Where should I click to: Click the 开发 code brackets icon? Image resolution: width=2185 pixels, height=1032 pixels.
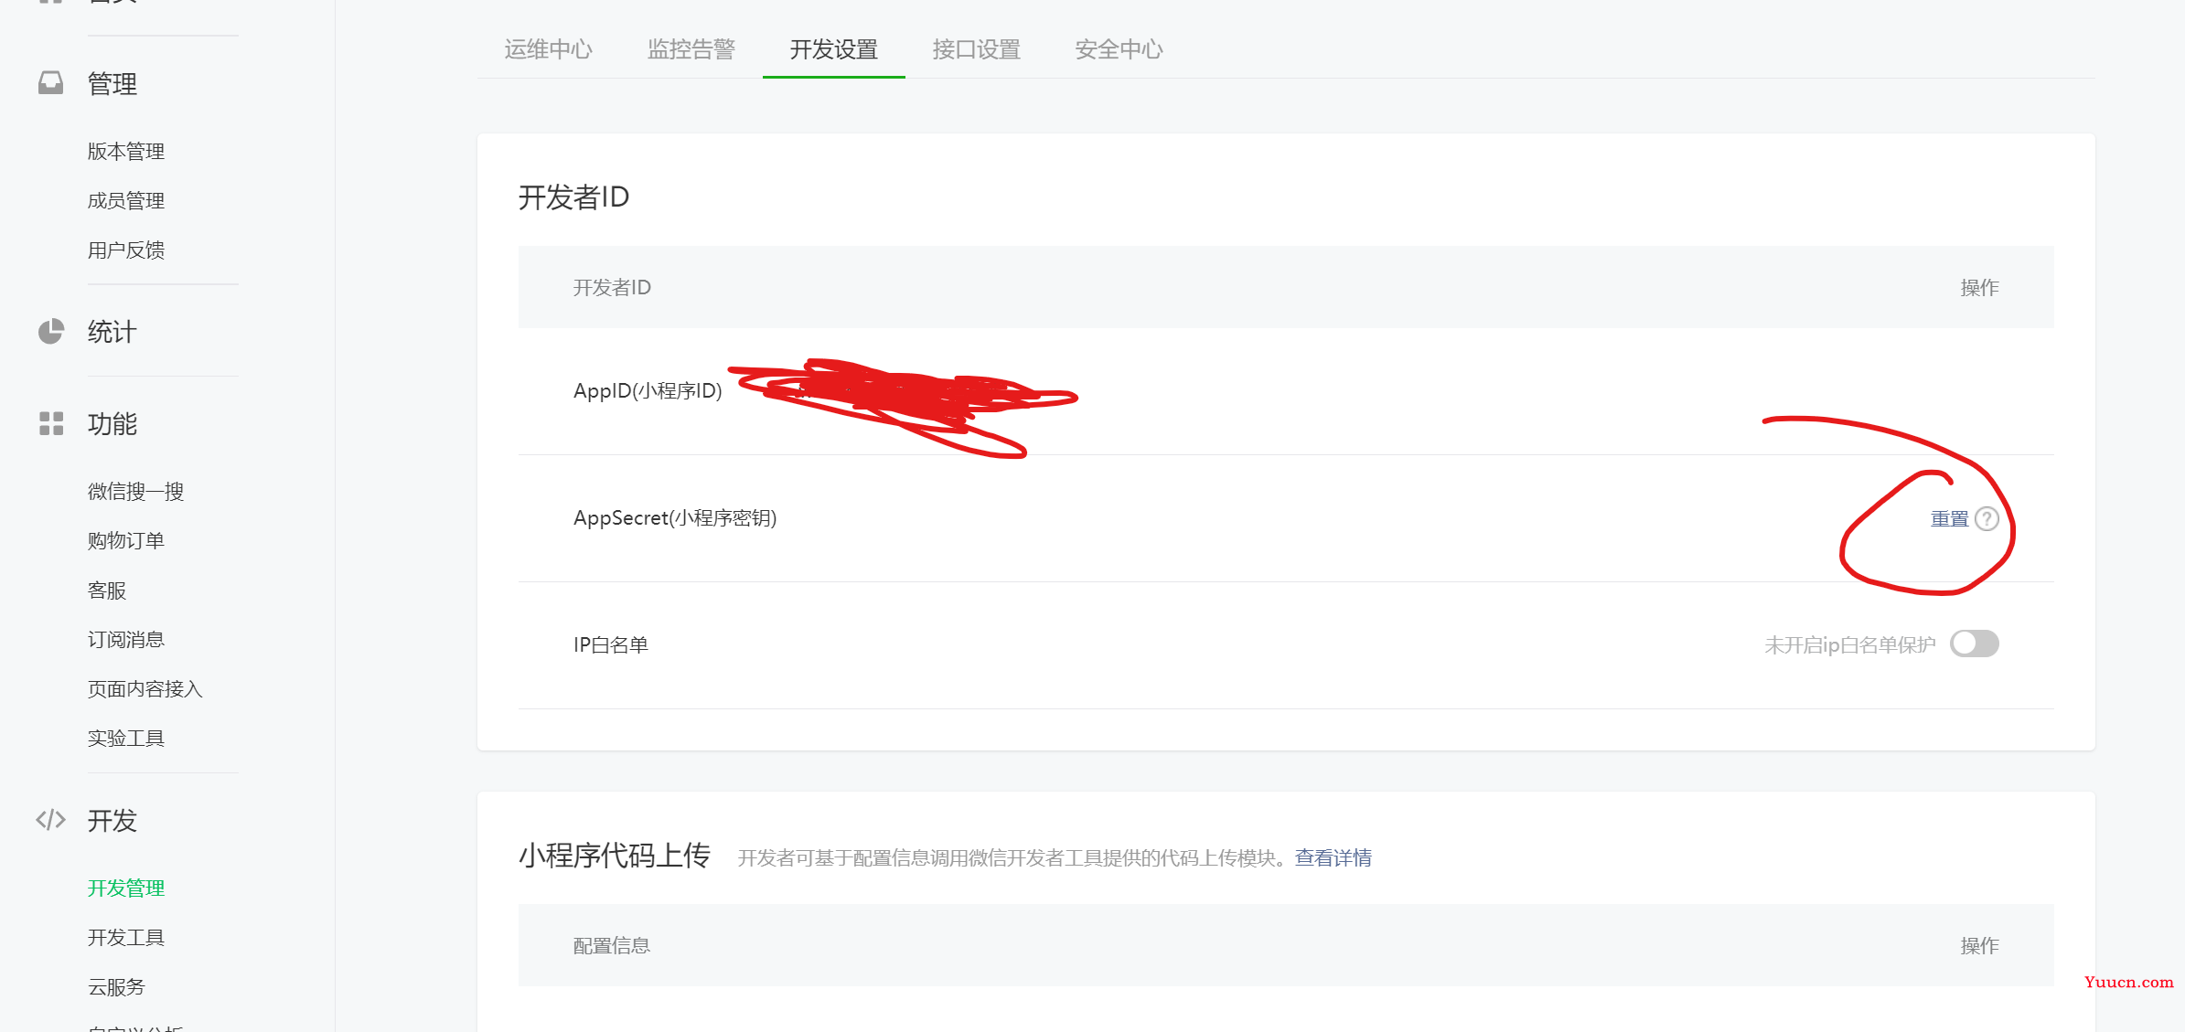pyautogui.click(x=51, y=820)
